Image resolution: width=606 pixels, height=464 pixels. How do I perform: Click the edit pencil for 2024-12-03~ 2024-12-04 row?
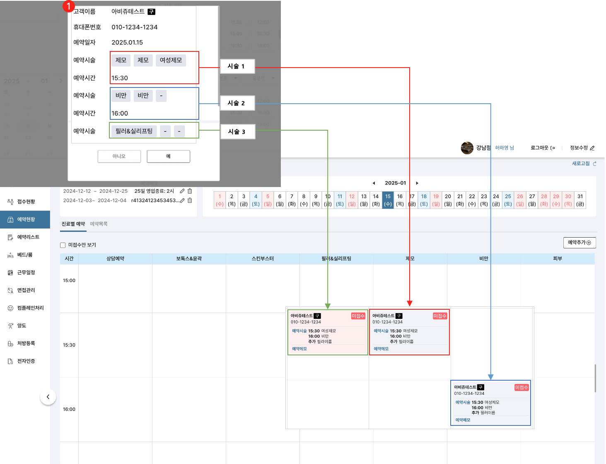(182, 200)
